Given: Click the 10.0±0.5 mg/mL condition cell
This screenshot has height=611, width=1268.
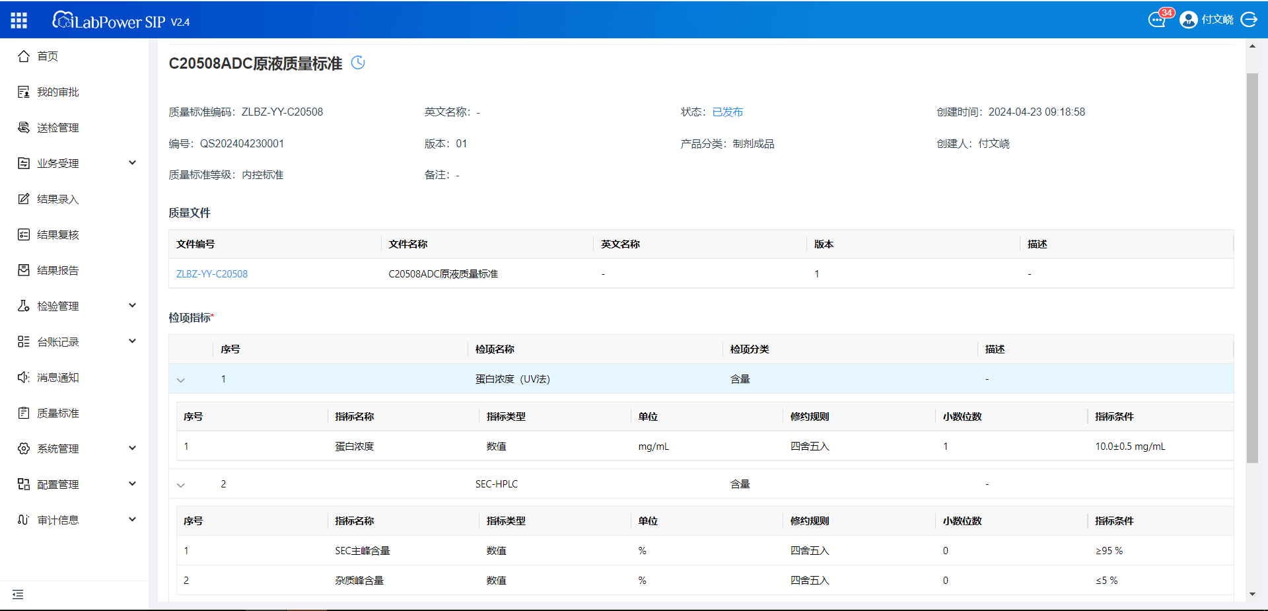Looking at the screenshot, I should pyautogui.click(x=1130, y=447).
